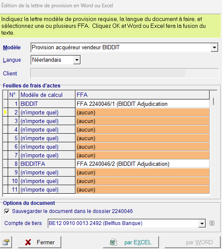This screenshot has width=222, height=249.
Task: Click the table's vertical scrollbar thumb
Action: [x=213, y=101]
